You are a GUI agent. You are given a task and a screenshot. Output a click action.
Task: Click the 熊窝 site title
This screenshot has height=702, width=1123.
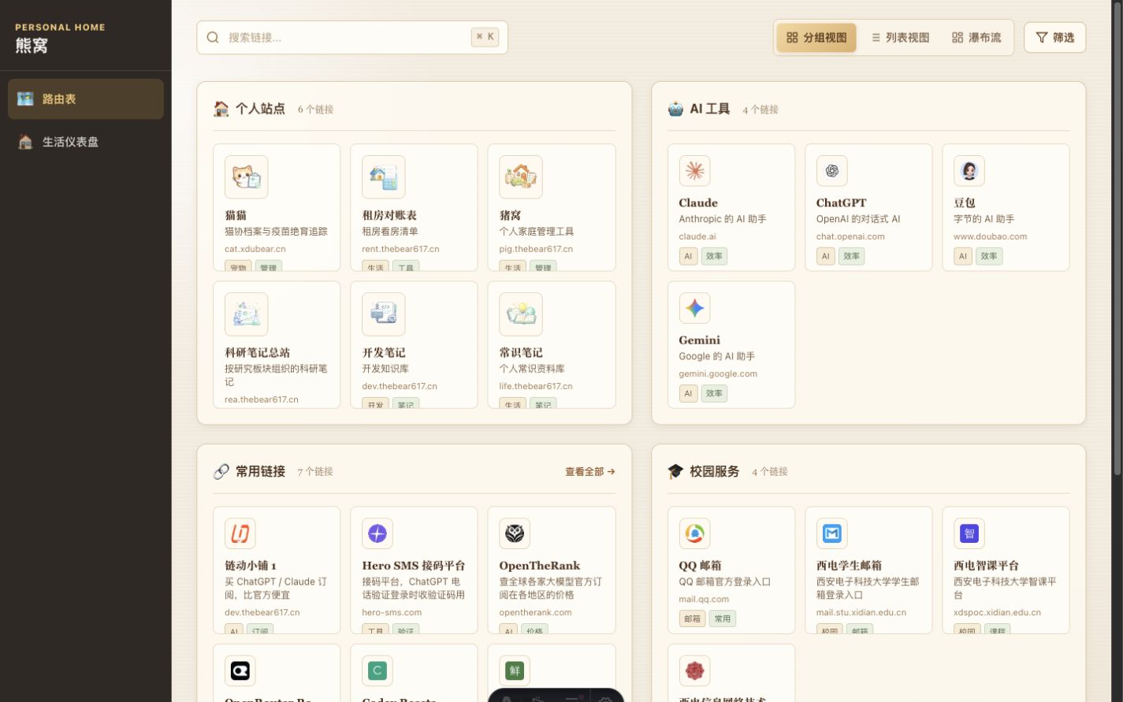tap(32, 46)
